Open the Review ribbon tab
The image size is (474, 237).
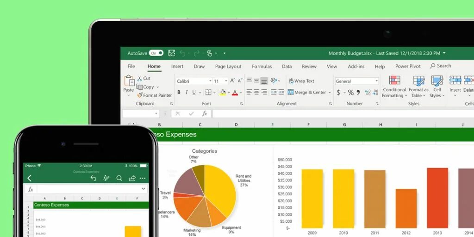click(x=309, y=67)
